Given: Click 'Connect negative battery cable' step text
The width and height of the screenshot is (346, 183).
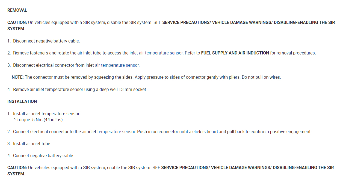Looking at the screenshot, I should point(43,156).
